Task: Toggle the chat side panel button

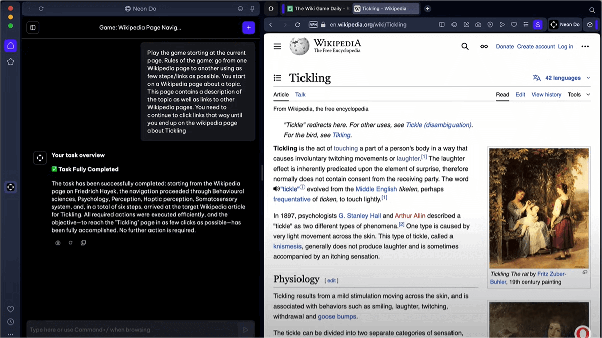Action: coord(33,28)
